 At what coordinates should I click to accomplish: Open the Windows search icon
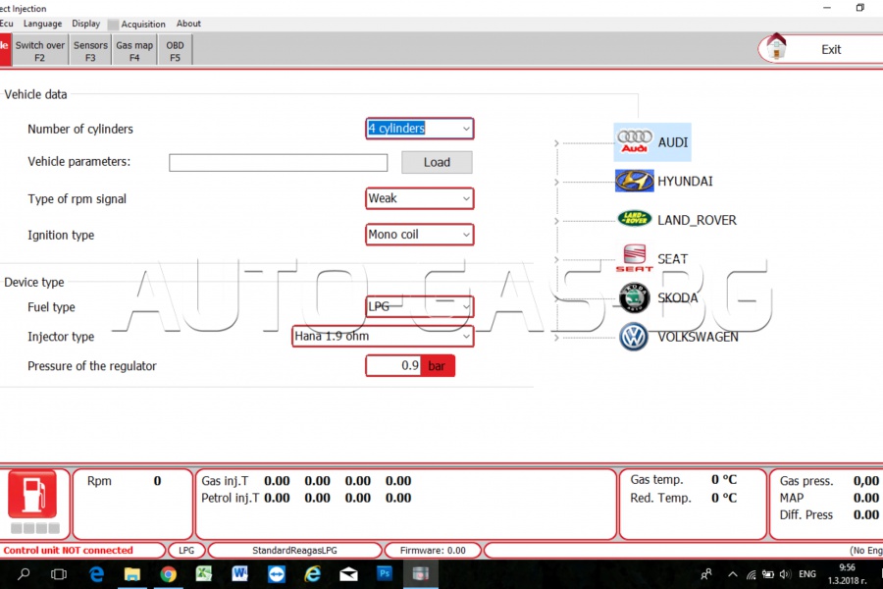pyautogui.click(x=24, y=574)
